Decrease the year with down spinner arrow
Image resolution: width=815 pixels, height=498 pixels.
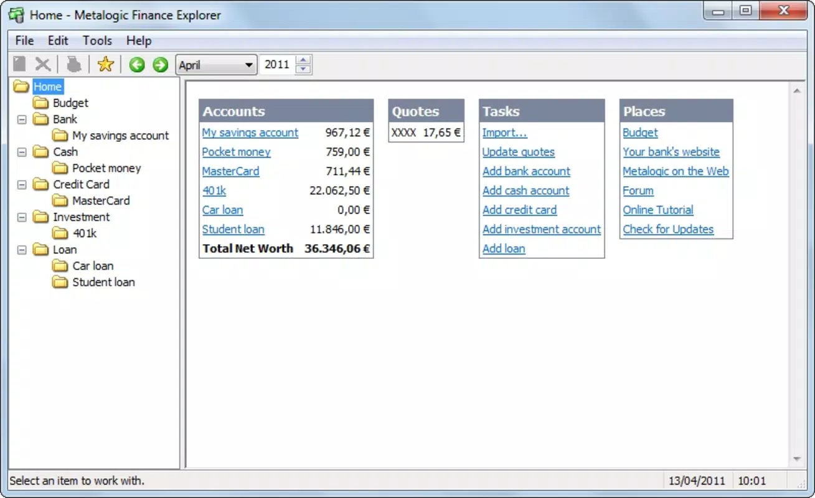point(303,69)
